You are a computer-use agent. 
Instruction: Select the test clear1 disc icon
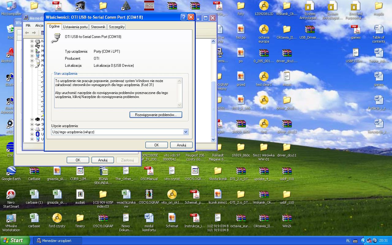pos(264,79)
